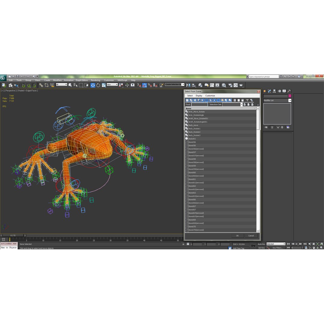This screenshot has height=324, width=324.
Task: Expand the Quick Access toolbar dropdown arrow
Action: pos(37,76)
